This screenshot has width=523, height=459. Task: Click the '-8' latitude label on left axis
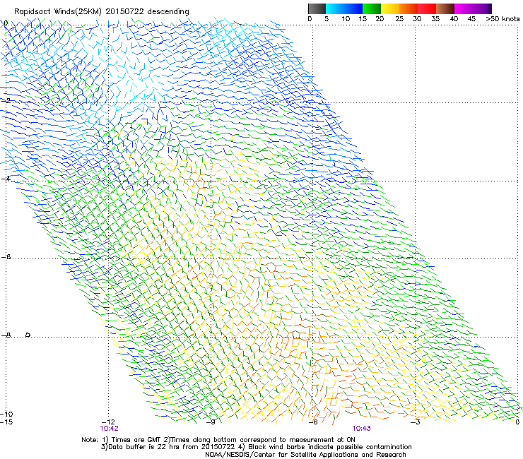coord(6,335)
